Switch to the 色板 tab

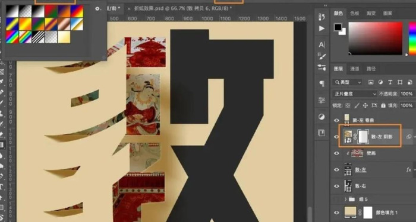tap(355, 13)
